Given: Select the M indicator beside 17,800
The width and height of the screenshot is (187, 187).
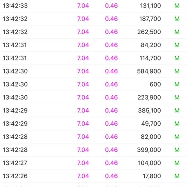Looking at the screenshot, I should point(177,176).
